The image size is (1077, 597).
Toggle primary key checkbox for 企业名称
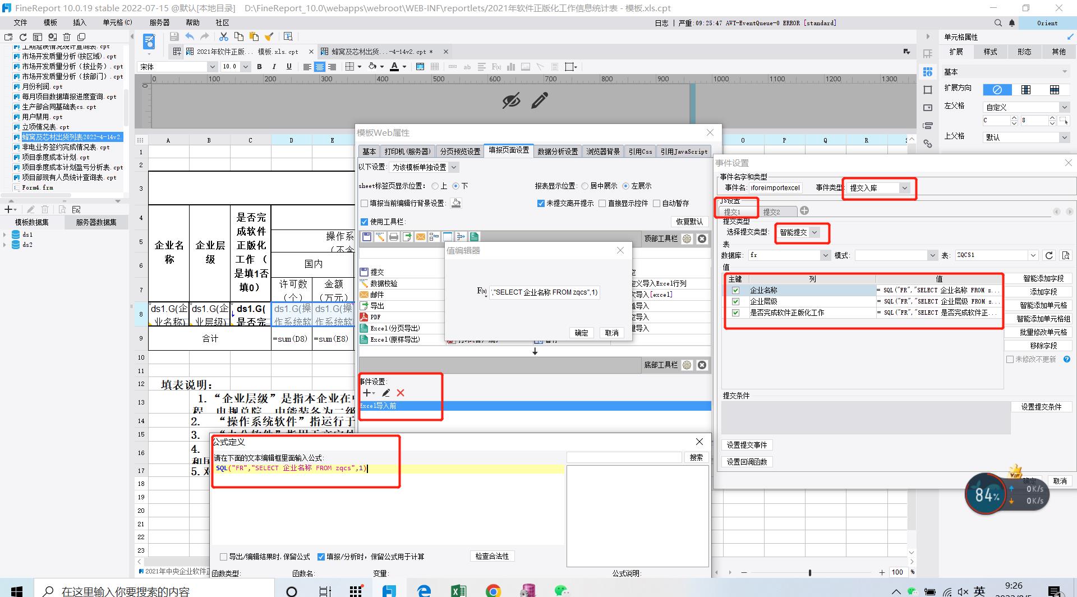735,290
